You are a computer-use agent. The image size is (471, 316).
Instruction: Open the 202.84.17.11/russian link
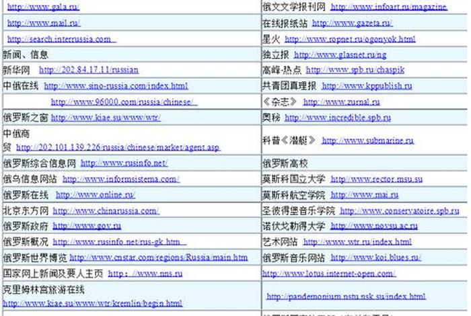point(89,70)
